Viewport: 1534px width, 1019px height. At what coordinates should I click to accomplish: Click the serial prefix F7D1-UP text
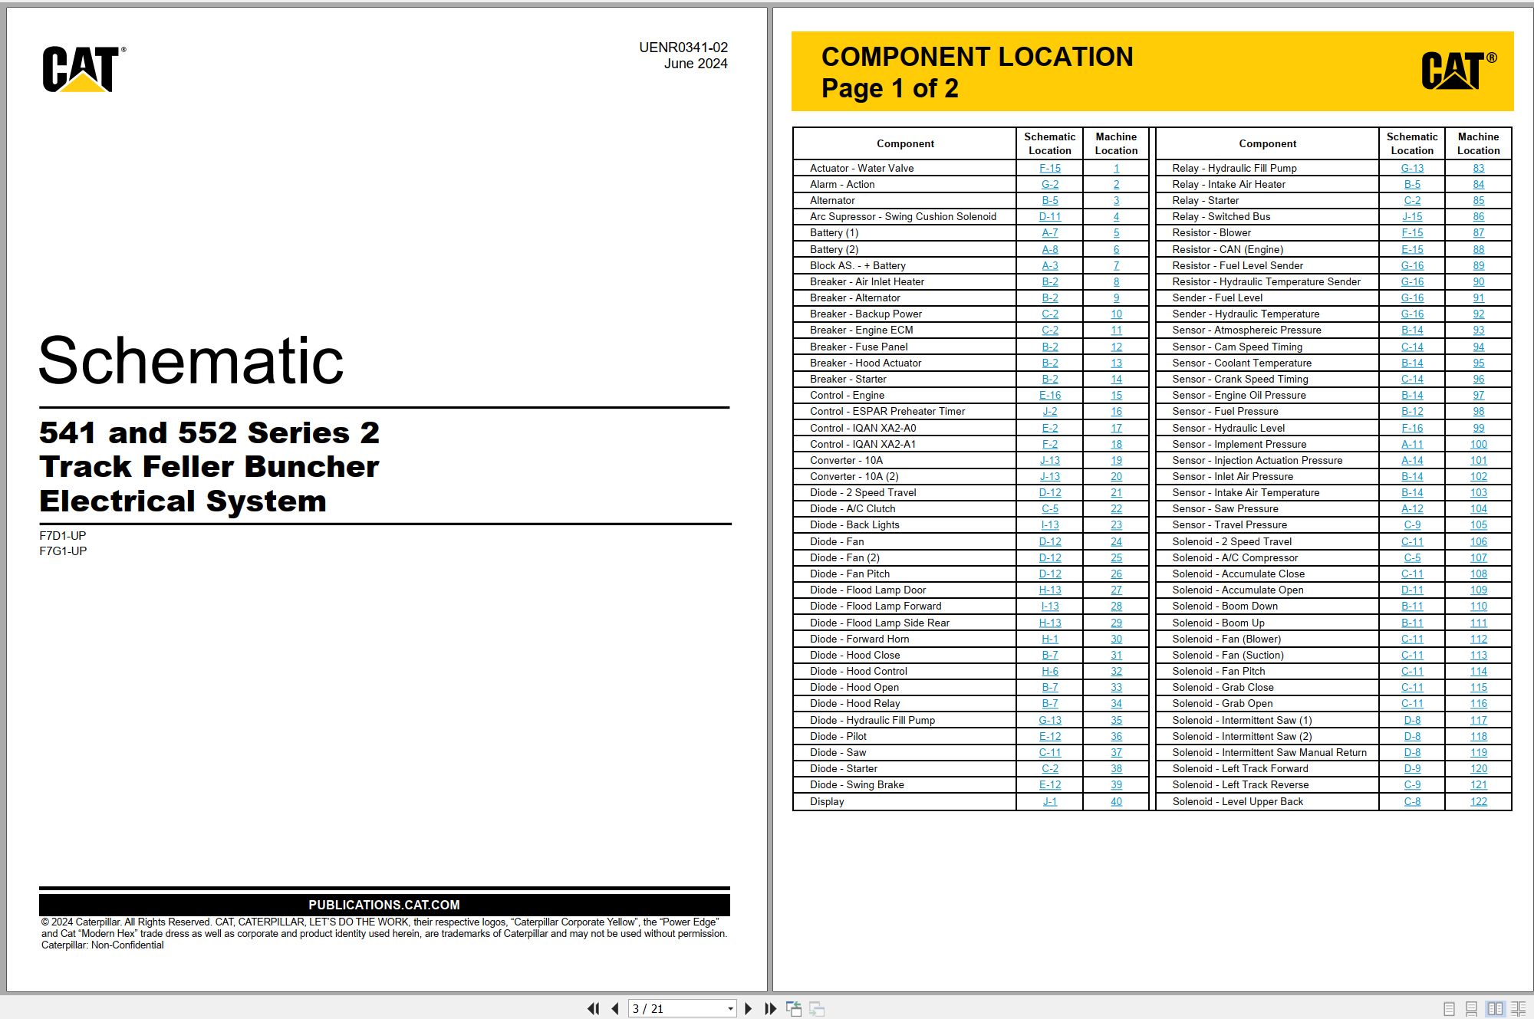click(63, 536)
